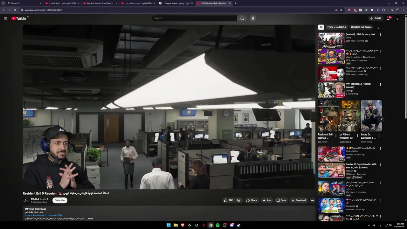Show next shorts with shelf arrow
The image size is (407, 229).
381,119
